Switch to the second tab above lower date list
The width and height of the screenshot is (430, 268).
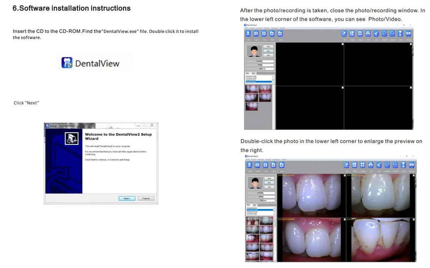click(254, 205)
